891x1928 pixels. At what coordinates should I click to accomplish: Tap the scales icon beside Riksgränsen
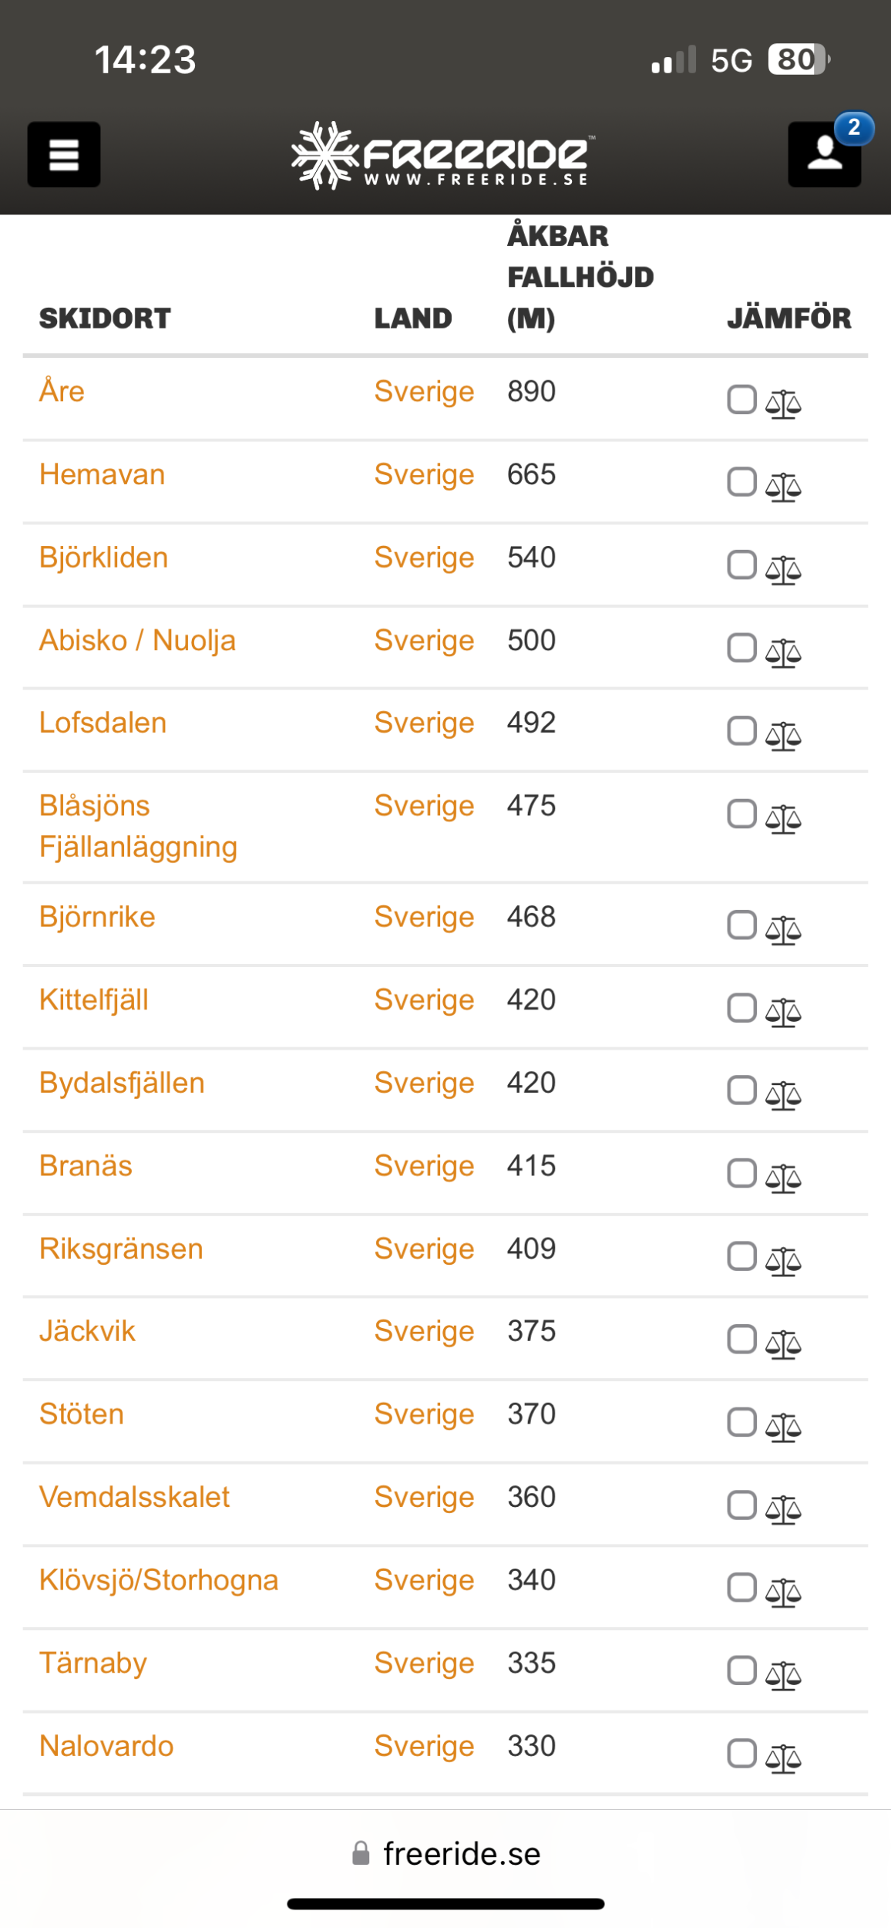[783, 1261]
